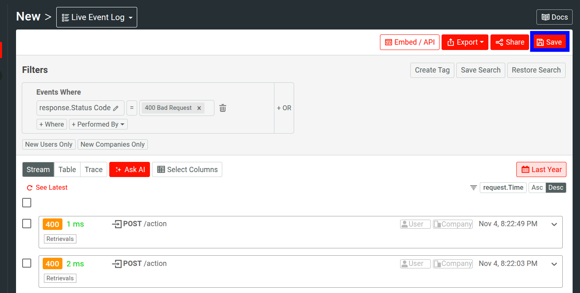The height and width of the screenshot is (293, 580).
Task: Delete the filter rule via trash icon
Action: pos(222,107)
